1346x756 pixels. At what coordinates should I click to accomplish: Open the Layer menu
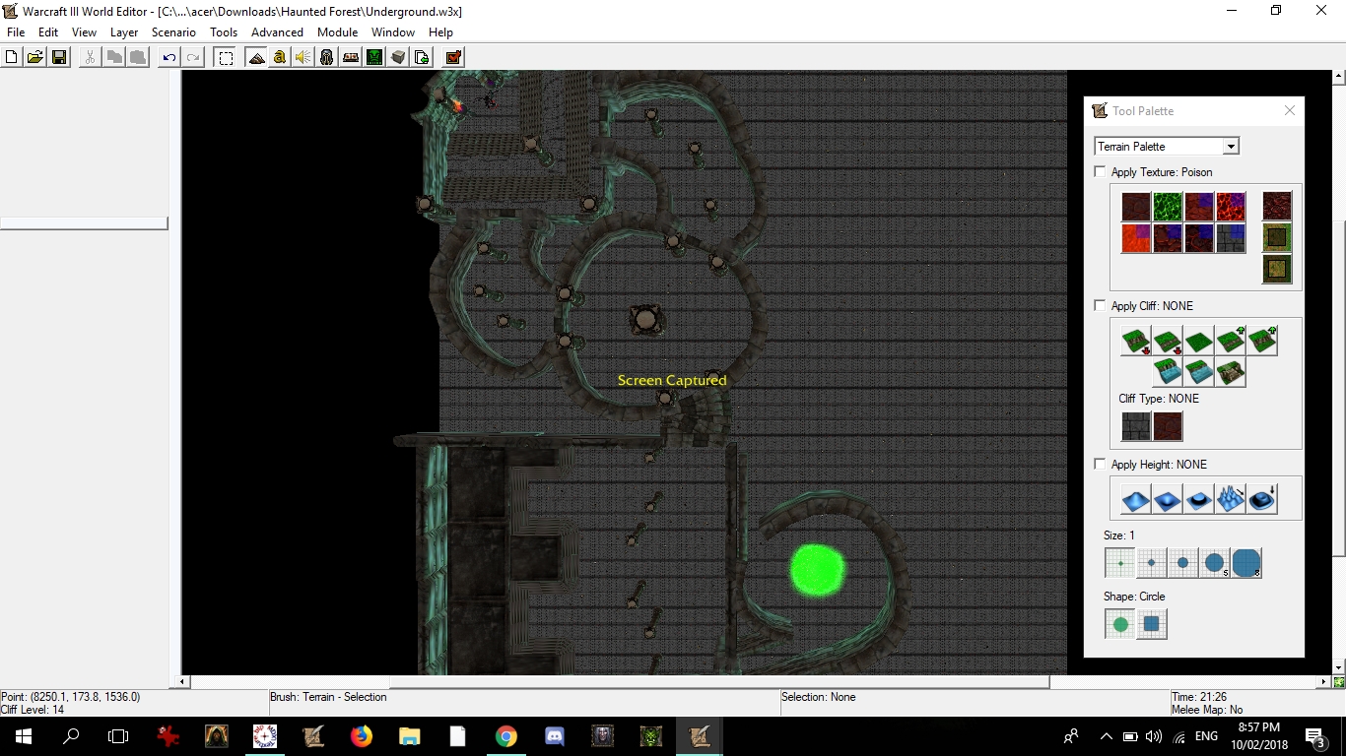(x=124, y=32)
